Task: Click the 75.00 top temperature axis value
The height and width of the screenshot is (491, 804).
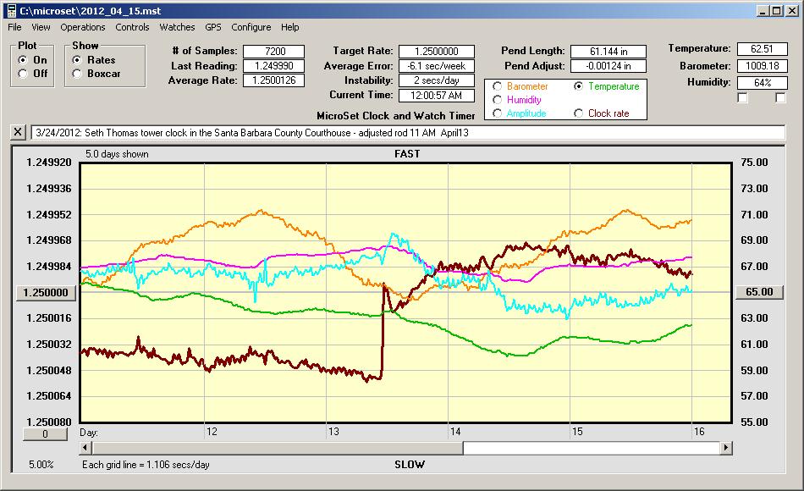Action: tap(754, 163)
